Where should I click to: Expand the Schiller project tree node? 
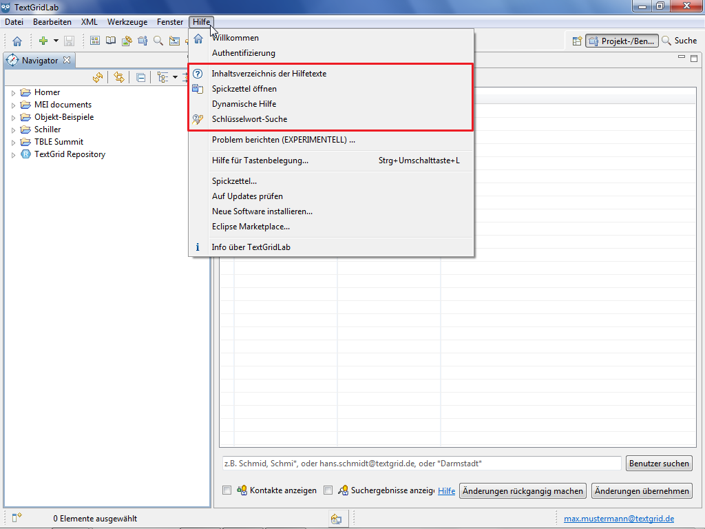[13, 129]
